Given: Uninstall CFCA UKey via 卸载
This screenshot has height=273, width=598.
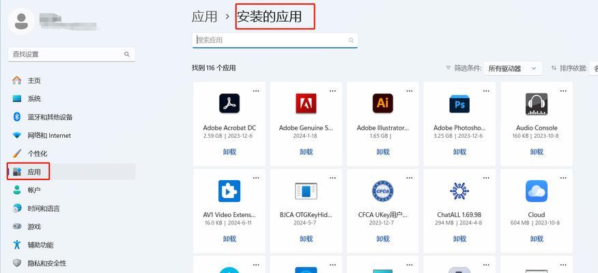Looking at the screenshot, I should 382,239.
